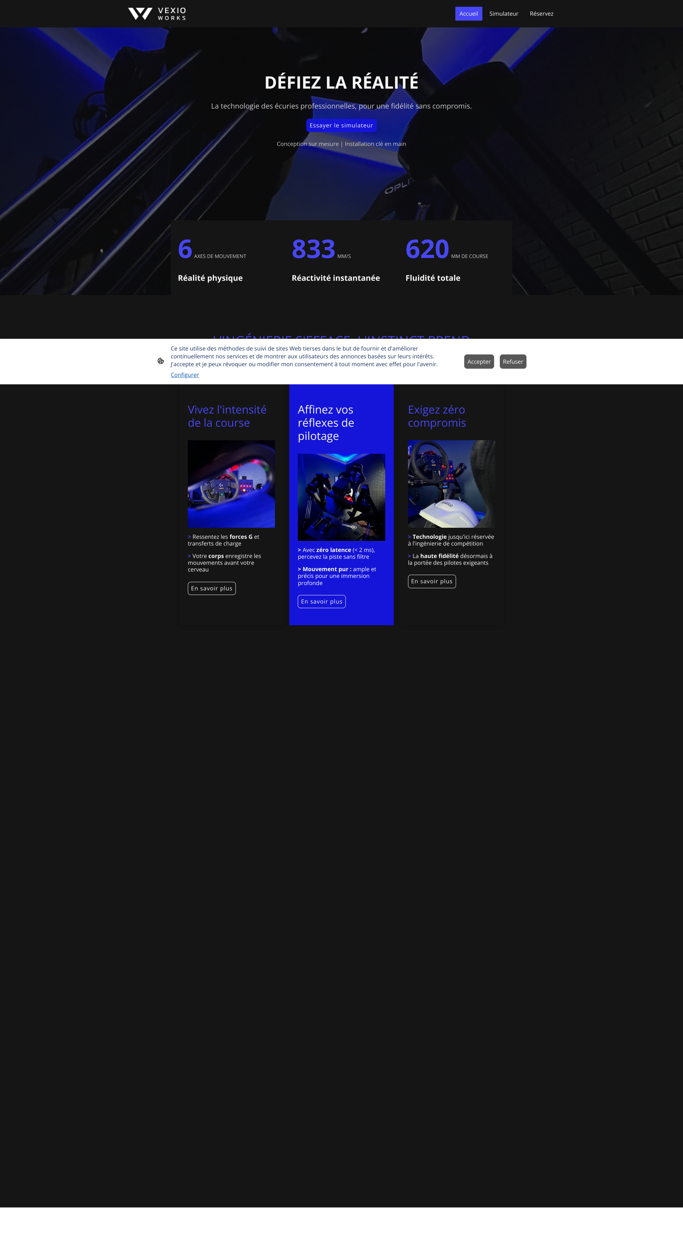
Task: Open the Sparco seat and wheel thumbnail
Action: [452, 484]
